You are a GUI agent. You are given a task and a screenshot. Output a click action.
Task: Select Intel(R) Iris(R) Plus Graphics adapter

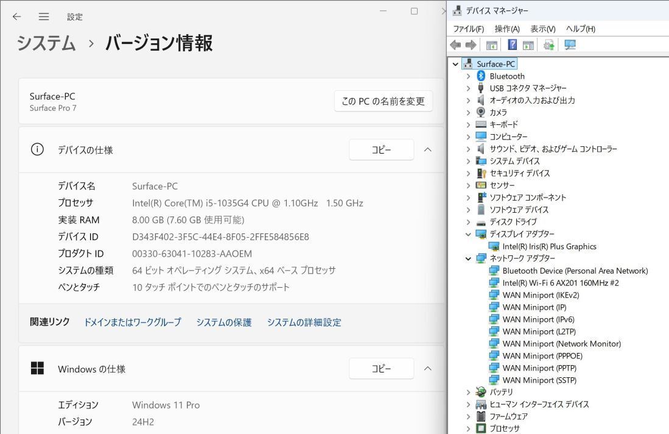coord(549,246)
